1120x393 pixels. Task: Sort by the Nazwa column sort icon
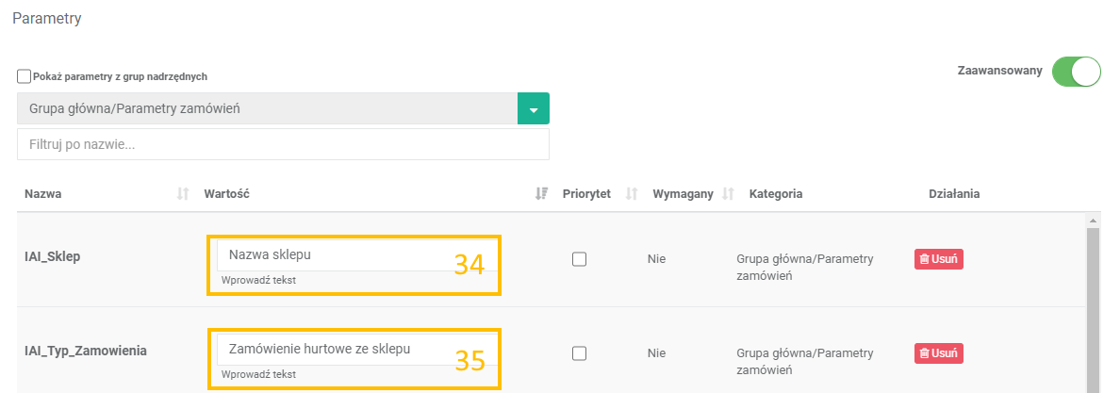coord(183,194)
